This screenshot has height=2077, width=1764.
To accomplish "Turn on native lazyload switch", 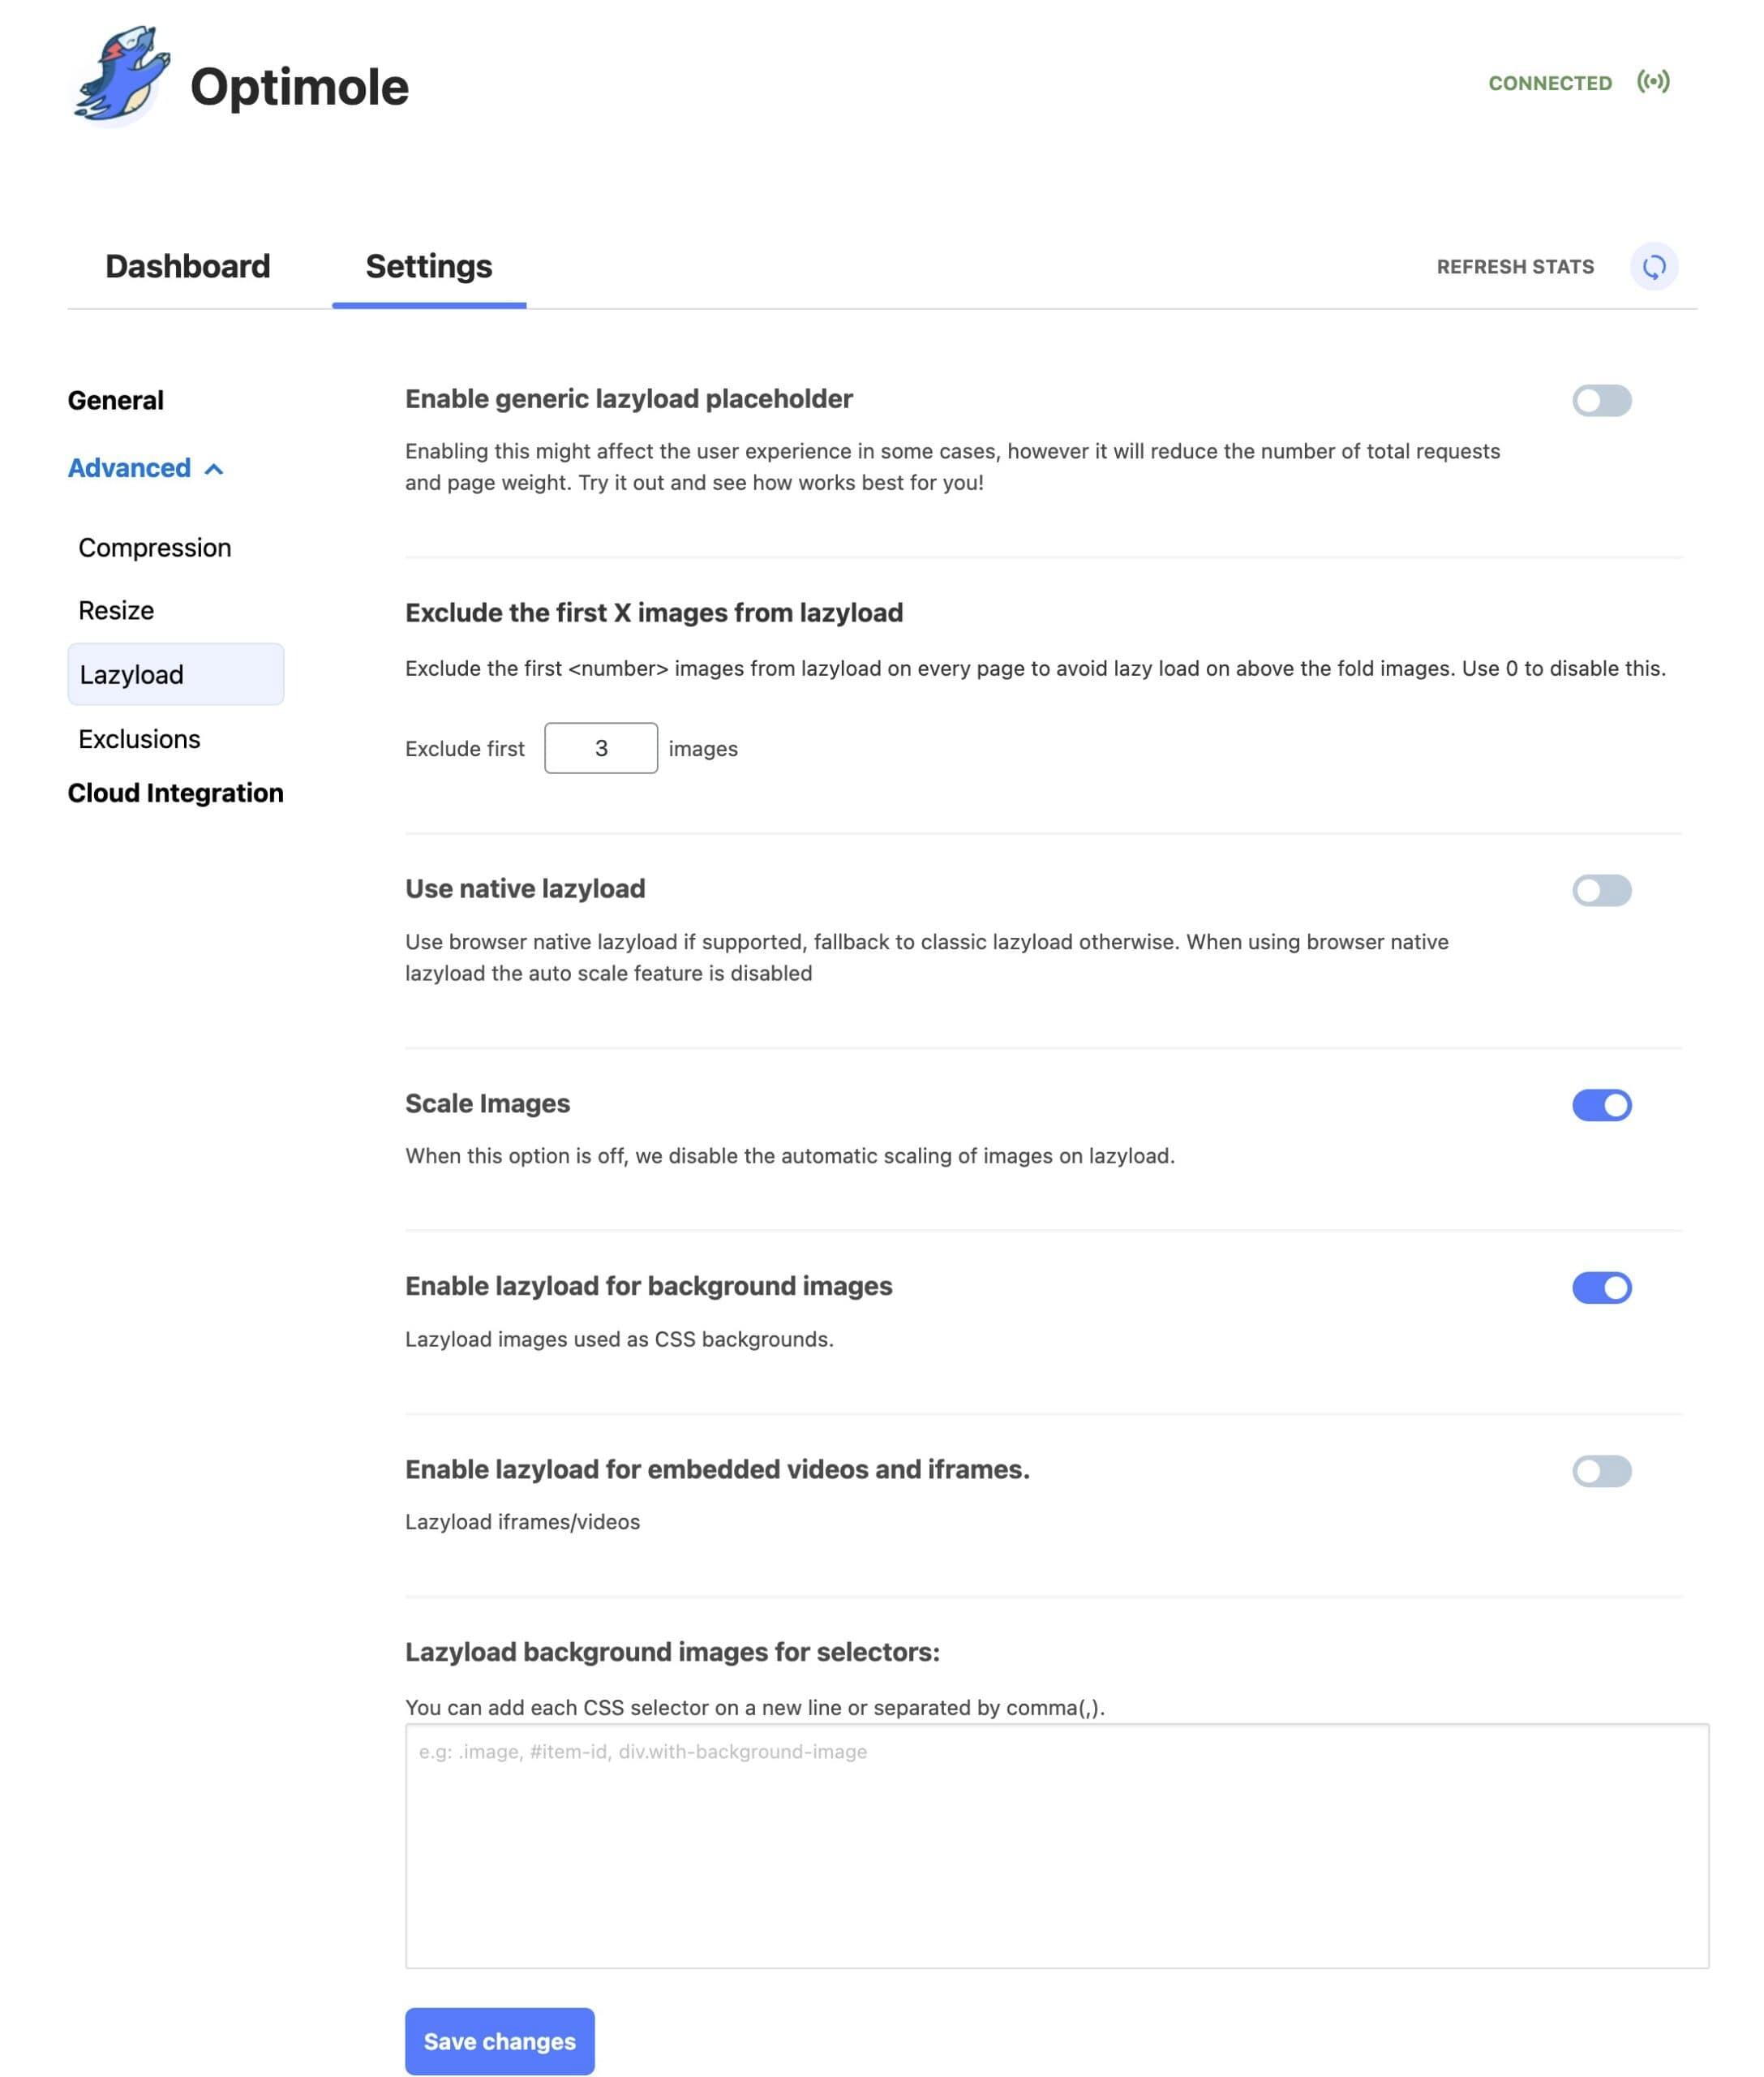I will [1601, 890].
